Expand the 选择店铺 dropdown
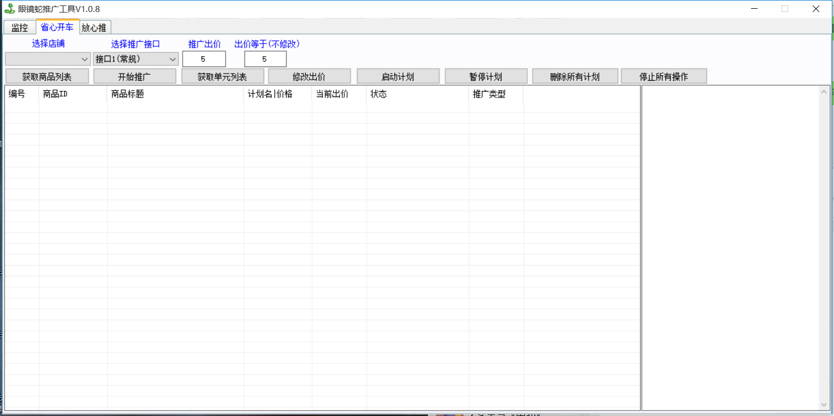The width and height of the screenshot is (834, 416). [x=47, y=59]
